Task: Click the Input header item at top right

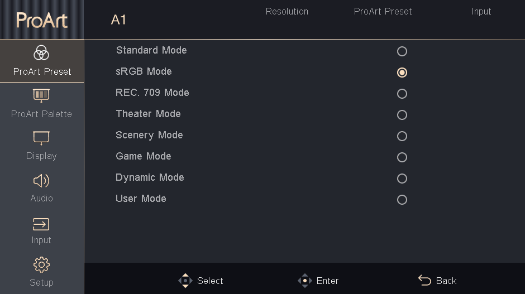Action: point(481,11)
